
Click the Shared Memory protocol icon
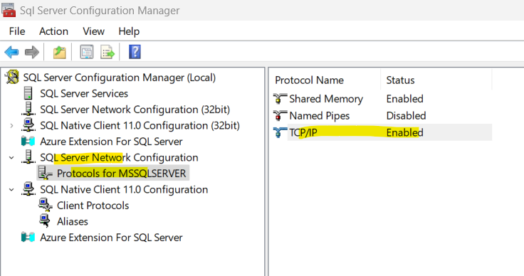pos(280,99)
